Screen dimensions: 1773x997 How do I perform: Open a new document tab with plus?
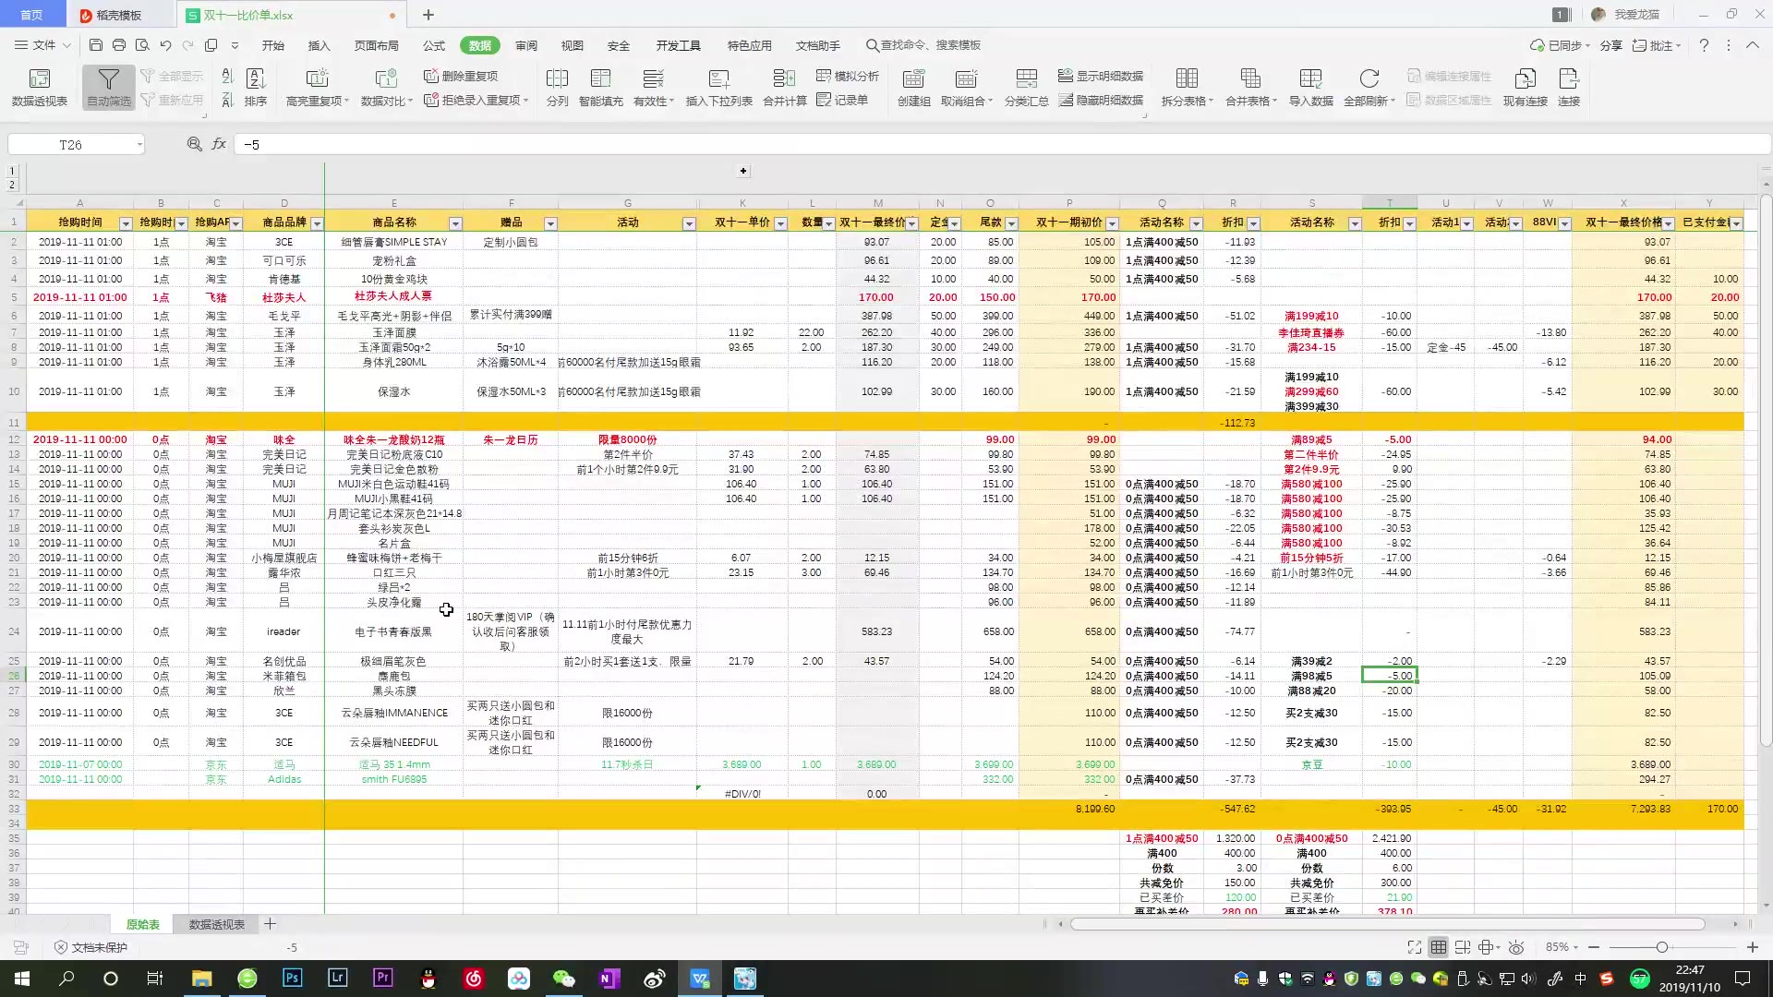coord(428,15)
